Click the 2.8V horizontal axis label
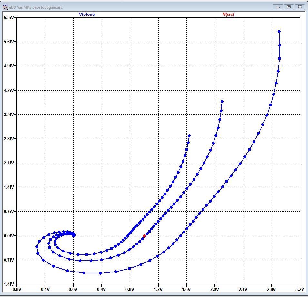Viewport: 308px width, 297px height. coord(271,289)
